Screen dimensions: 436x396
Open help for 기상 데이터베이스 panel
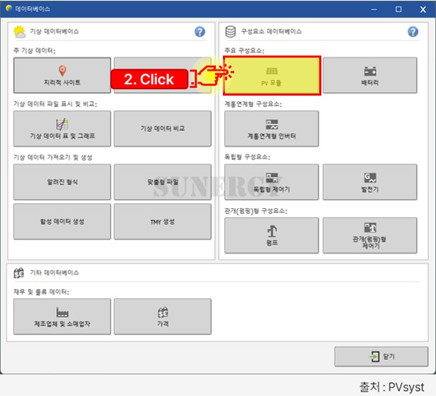click(200, 32)
